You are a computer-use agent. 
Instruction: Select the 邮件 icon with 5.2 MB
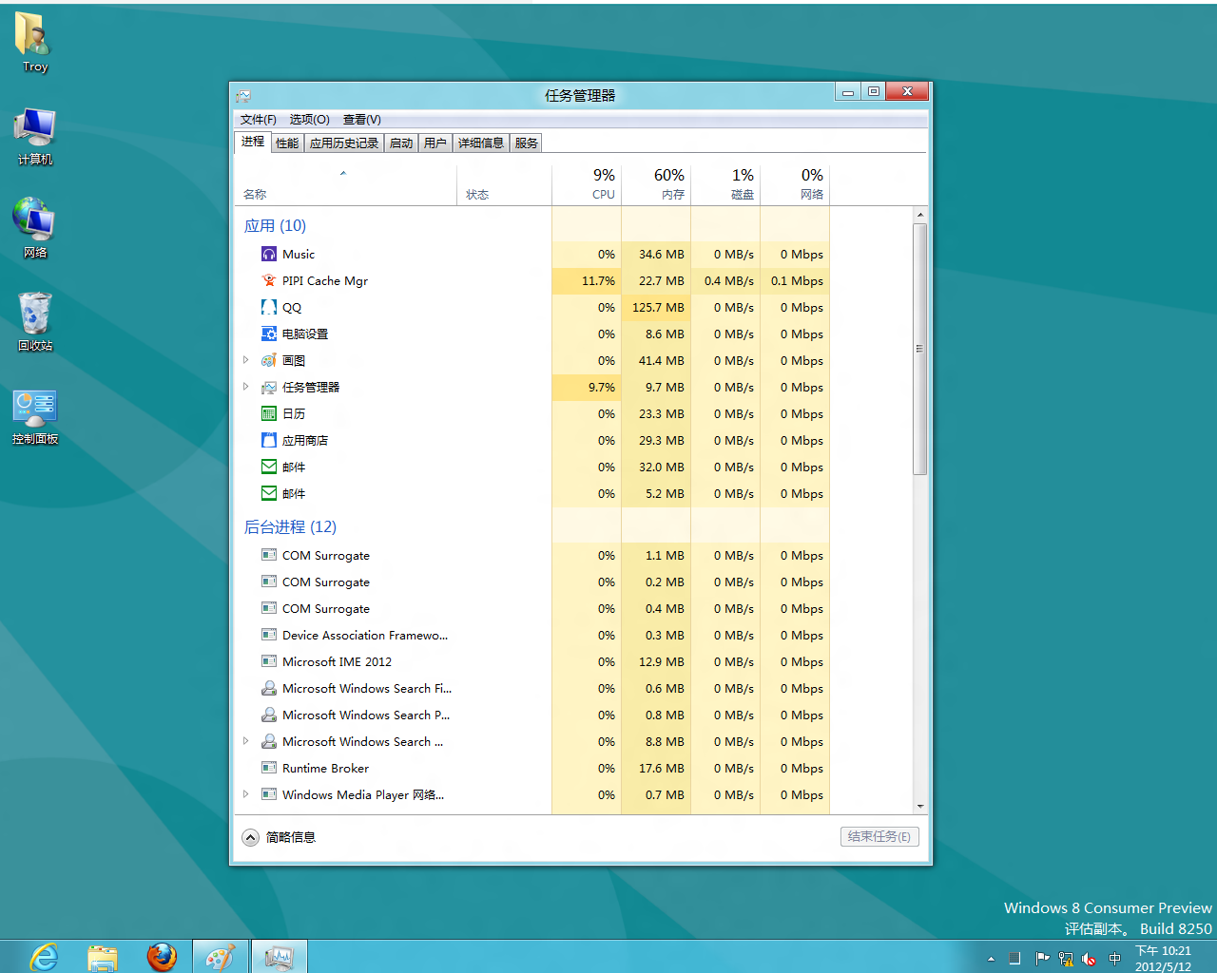[x=269, y=493]
